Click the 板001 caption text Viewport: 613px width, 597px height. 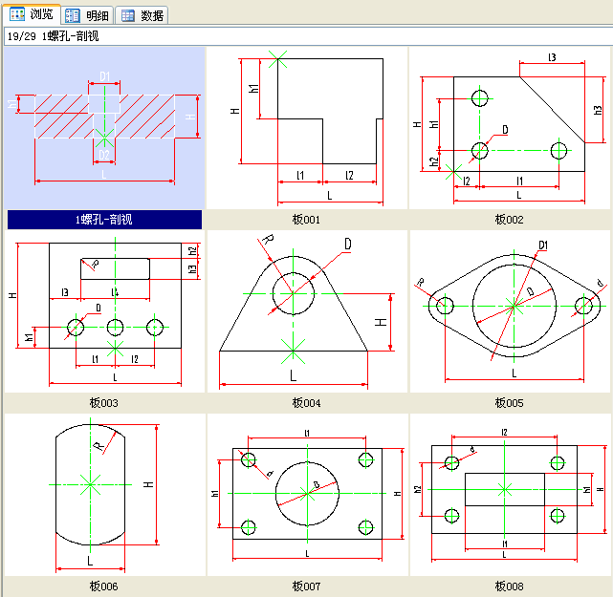tap(306, 220)
